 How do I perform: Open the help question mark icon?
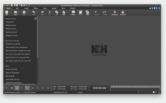(159, 8)
